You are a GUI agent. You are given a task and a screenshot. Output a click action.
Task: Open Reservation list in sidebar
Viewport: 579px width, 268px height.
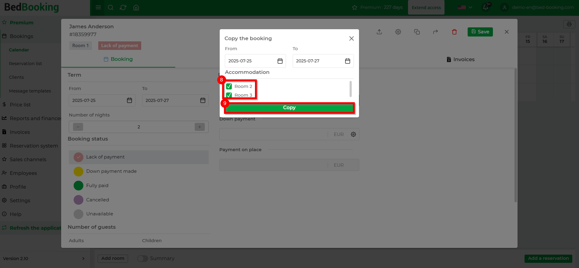(26, 64)
